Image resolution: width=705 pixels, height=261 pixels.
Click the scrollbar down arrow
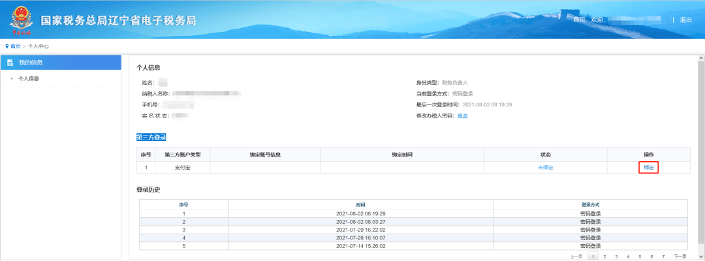pyautogui.click(x=701, y=256)
